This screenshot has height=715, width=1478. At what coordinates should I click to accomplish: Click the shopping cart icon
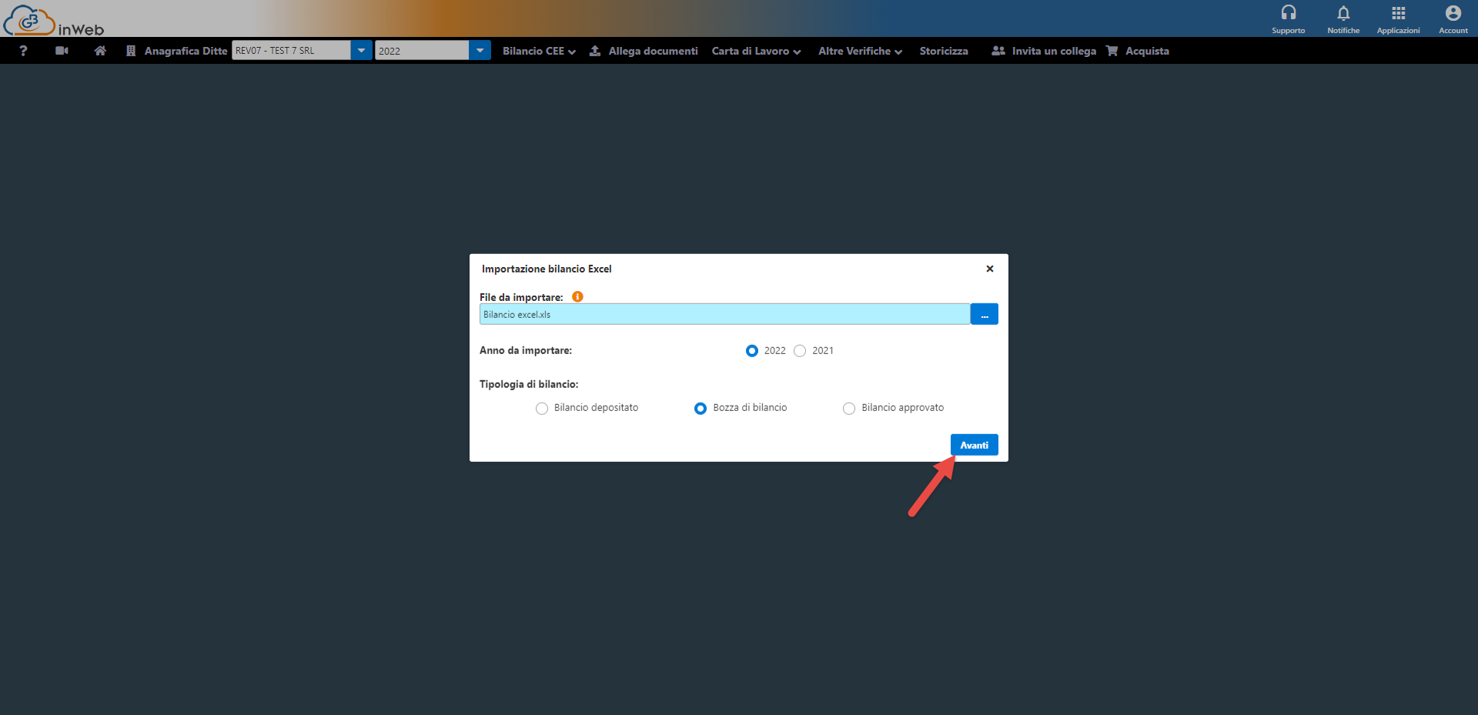tap(1112, 51)
